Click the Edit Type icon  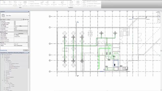tap(24, 19)
